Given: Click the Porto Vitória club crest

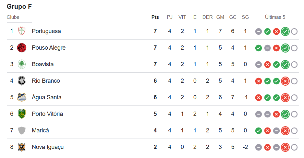Looking at the screenshot, I should click(x=22, y=114).
